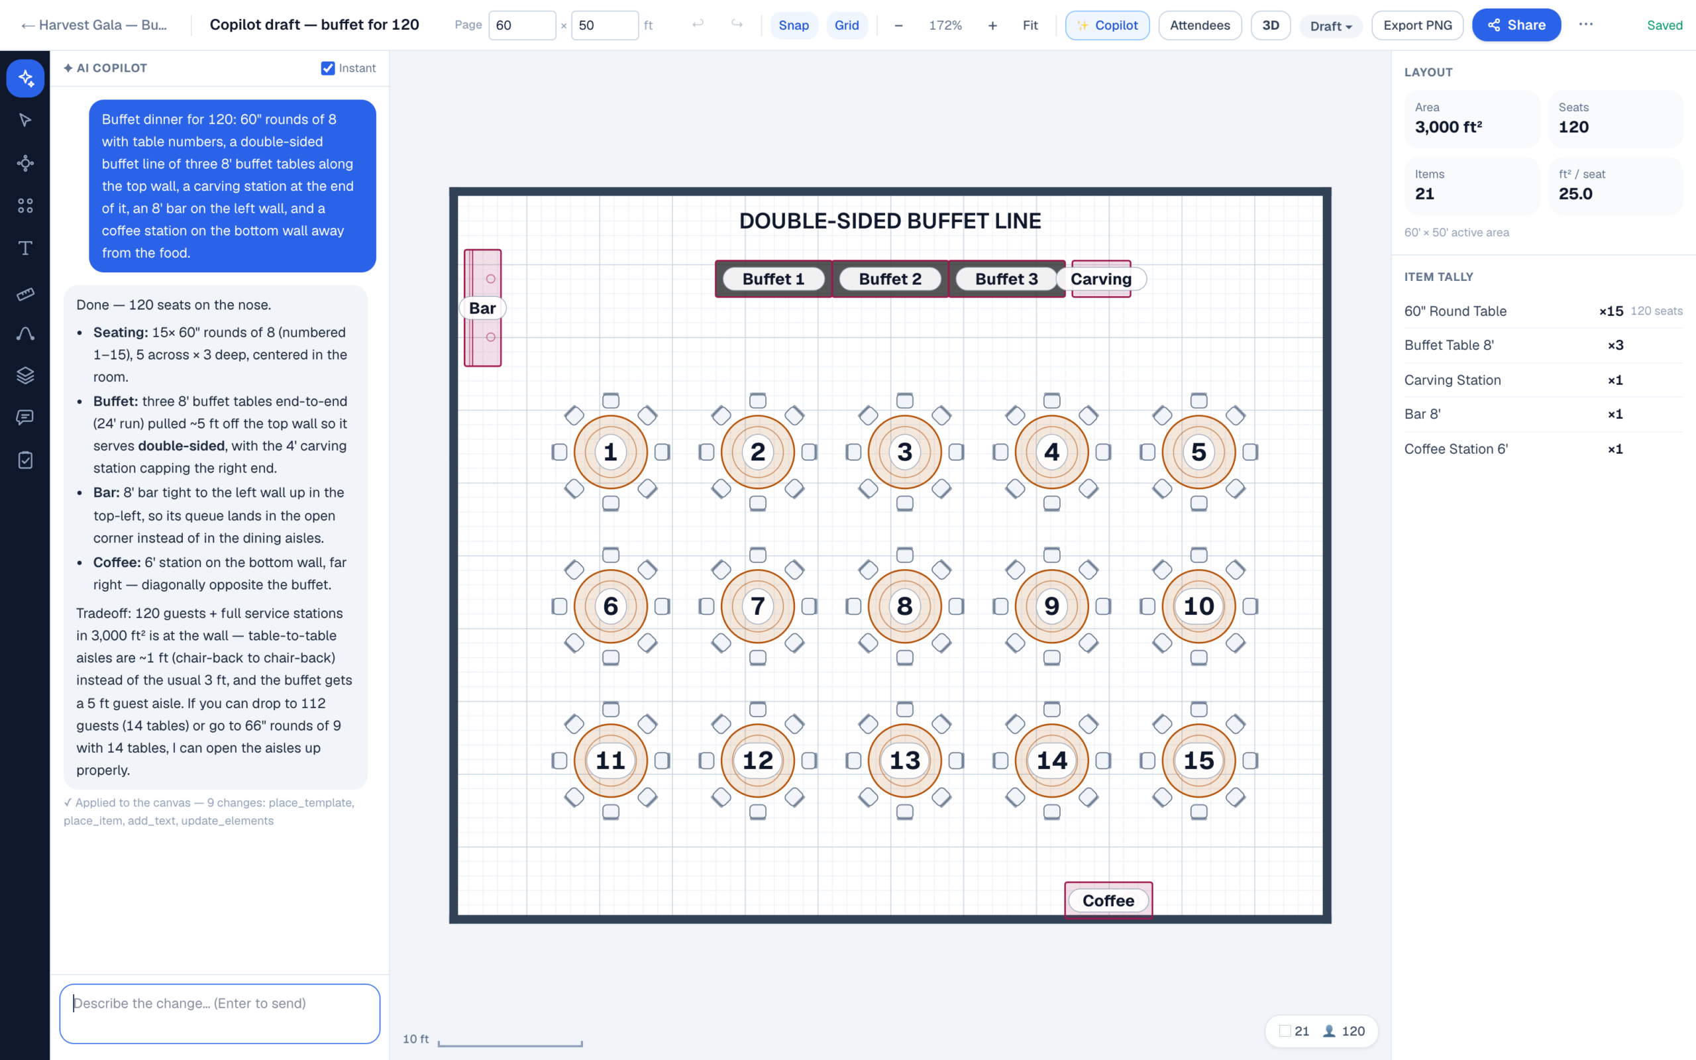Zoom out with the minus button
This screenshot has height=1060, width=1696.
(x=898, y=25)
